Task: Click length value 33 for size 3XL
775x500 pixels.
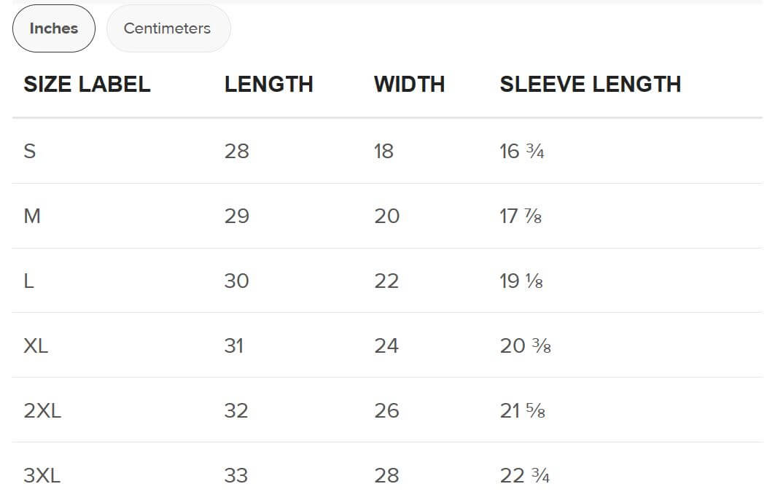Action: tap(235, 475)
